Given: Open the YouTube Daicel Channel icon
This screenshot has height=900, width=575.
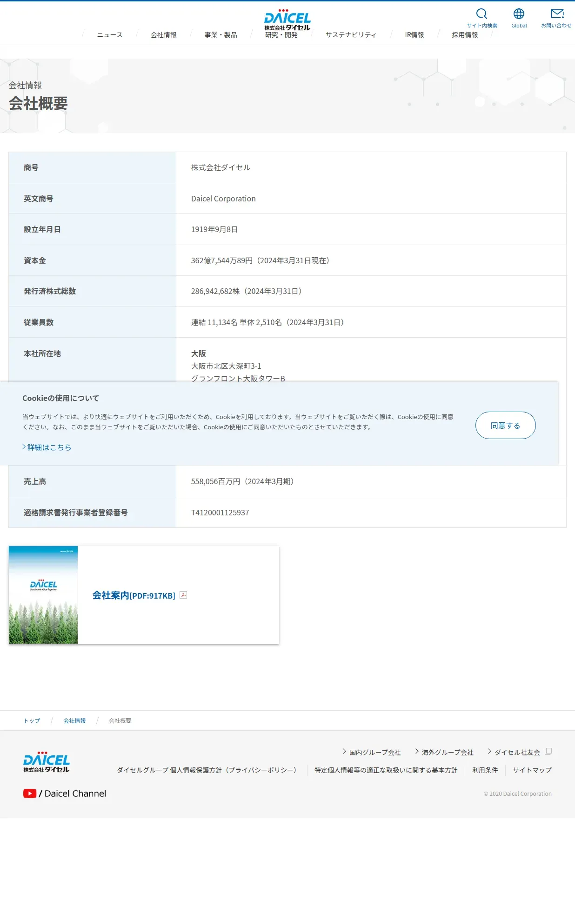Looking at the screenshot, I should tap(30, 793).
